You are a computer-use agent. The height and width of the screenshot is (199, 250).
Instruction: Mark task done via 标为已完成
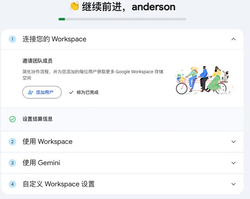coord(84,92)
